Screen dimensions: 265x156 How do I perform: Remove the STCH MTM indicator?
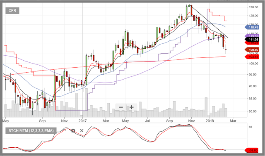click(x=82, y=130)
